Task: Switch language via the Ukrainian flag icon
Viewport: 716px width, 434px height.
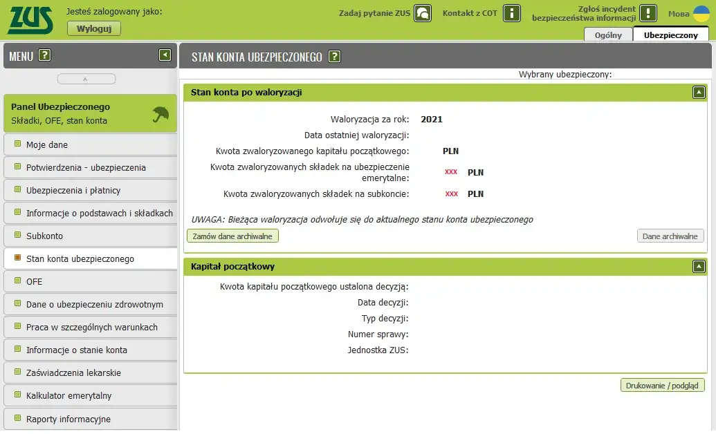Action: click(x=700, y=12)
